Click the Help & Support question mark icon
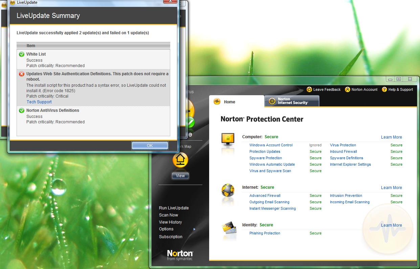 click(384, 89)
